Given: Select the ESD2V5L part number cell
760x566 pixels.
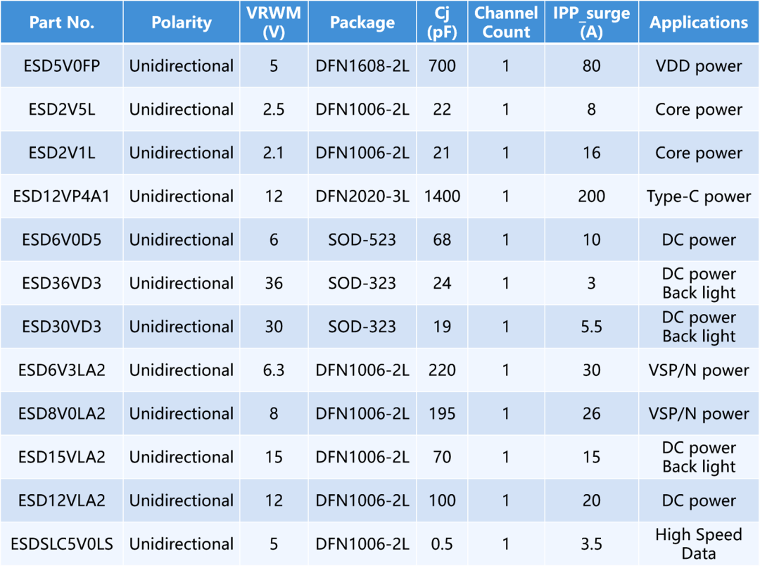Looking at the screenshot, I should pyautogui.click(x=62, y=110).
